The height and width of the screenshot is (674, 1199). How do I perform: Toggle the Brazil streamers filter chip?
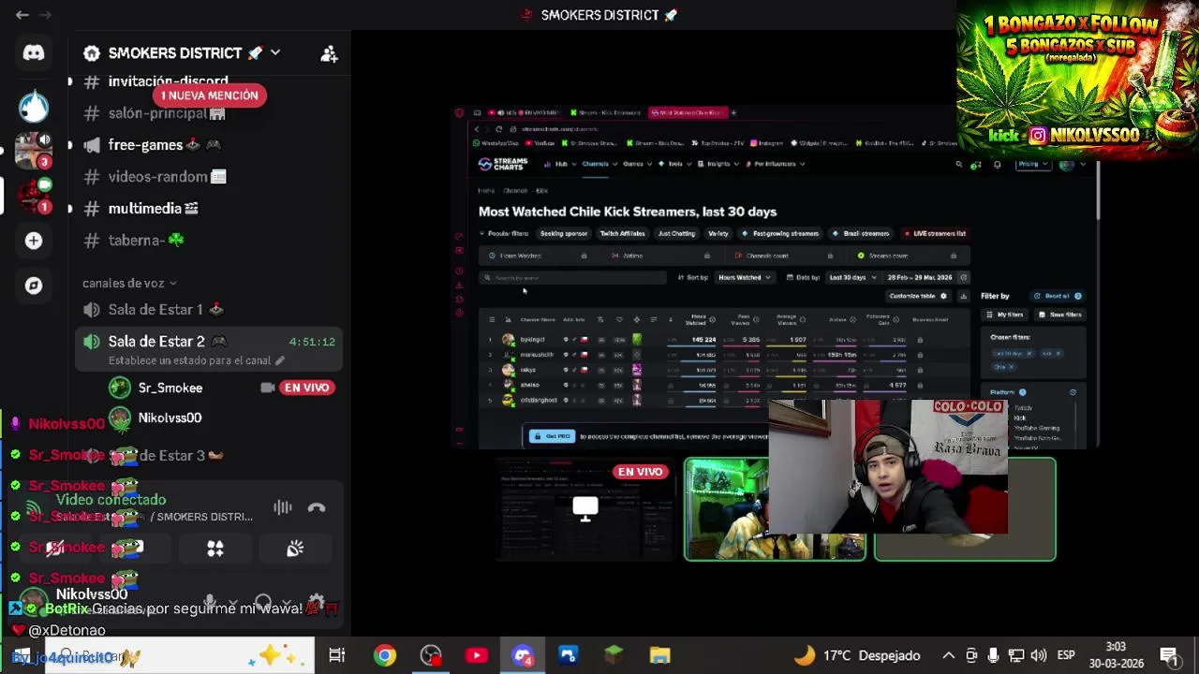coord(861,233)
